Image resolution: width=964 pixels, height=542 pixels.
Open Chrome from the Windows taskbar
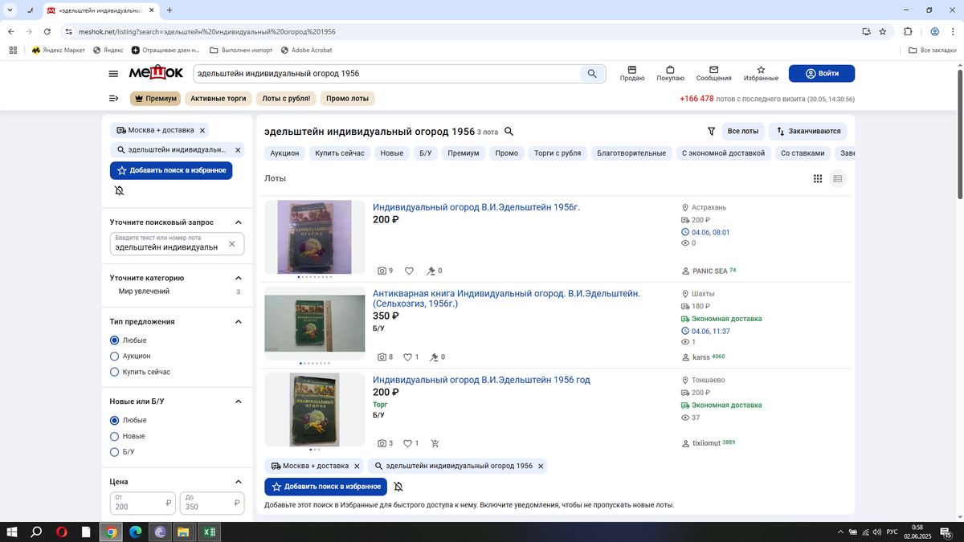pos(111,532)
